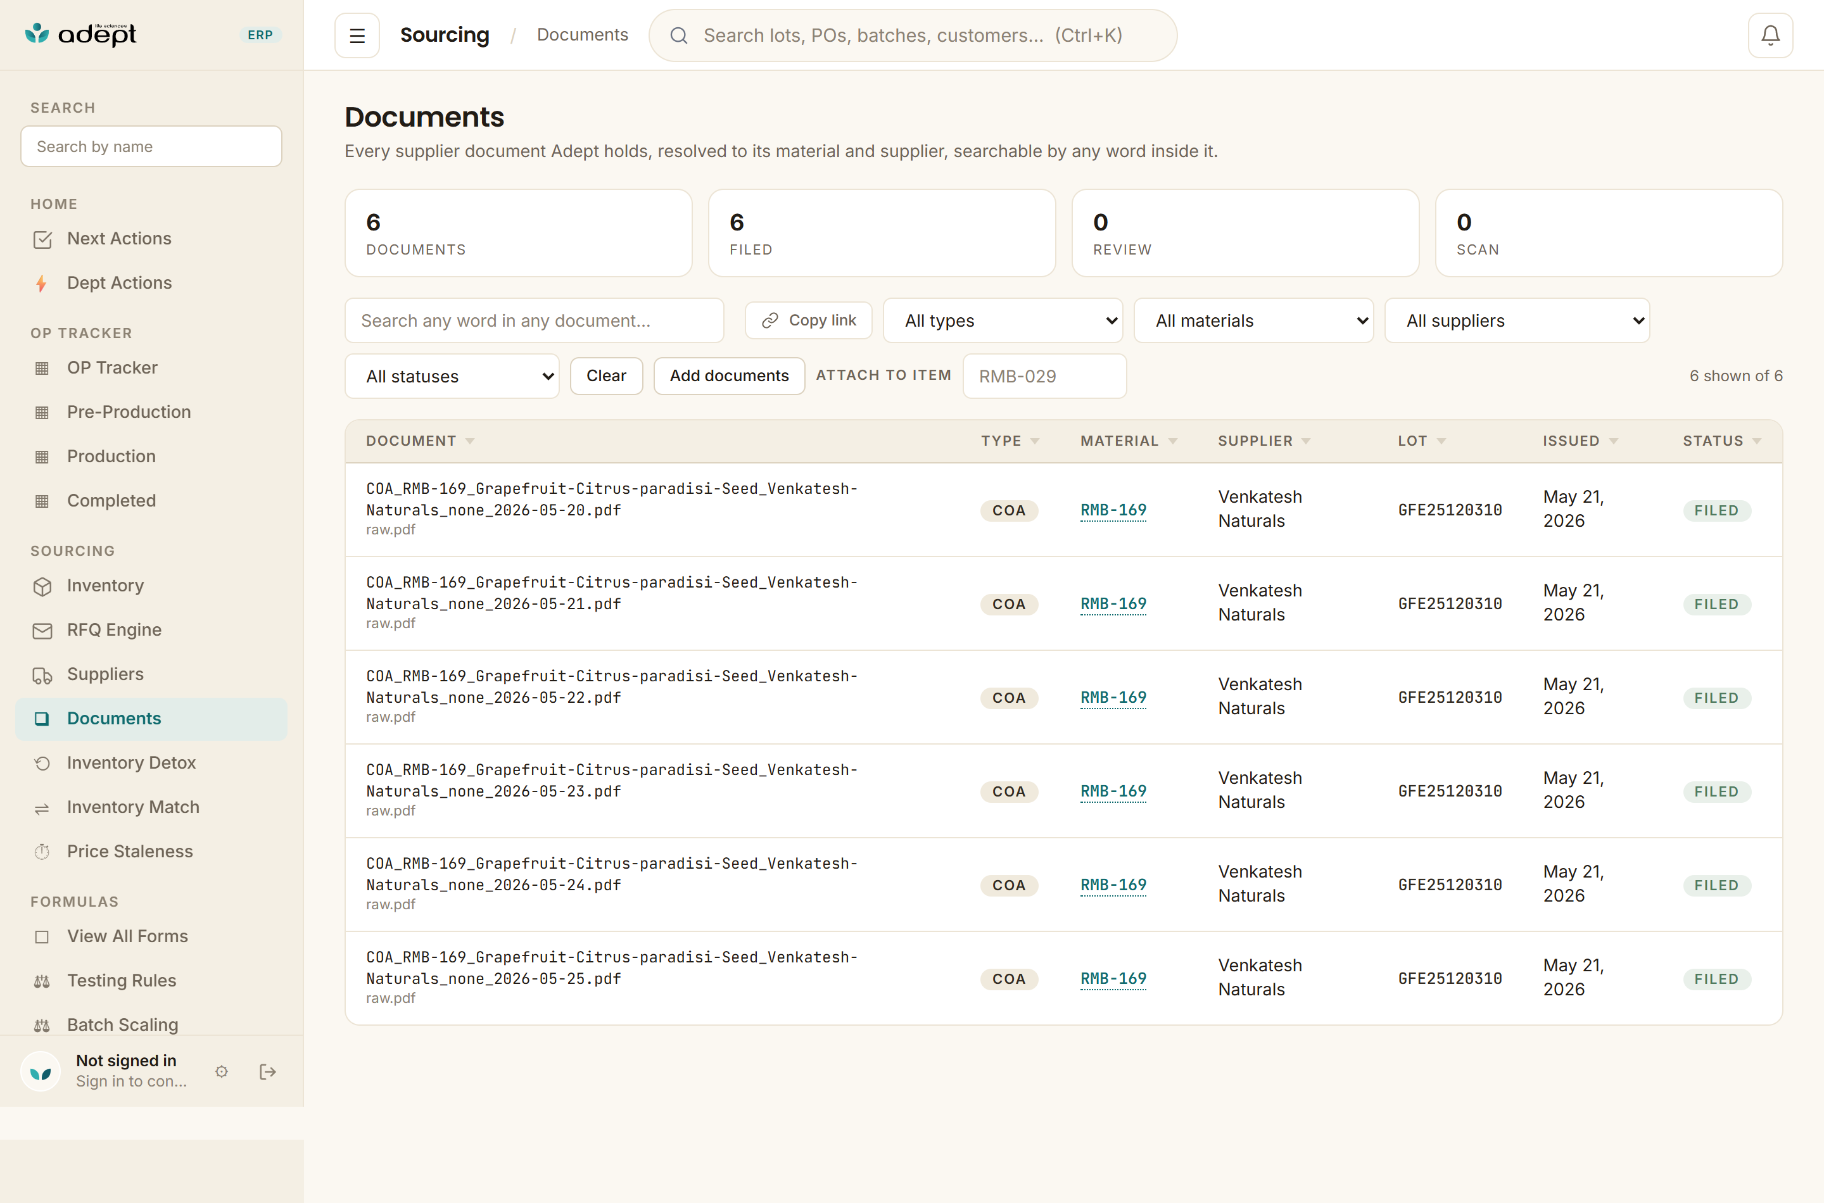Open the 2026-05-25 COA document filename
This screenshot has height=1203, width=1824.
click(612, 968)
